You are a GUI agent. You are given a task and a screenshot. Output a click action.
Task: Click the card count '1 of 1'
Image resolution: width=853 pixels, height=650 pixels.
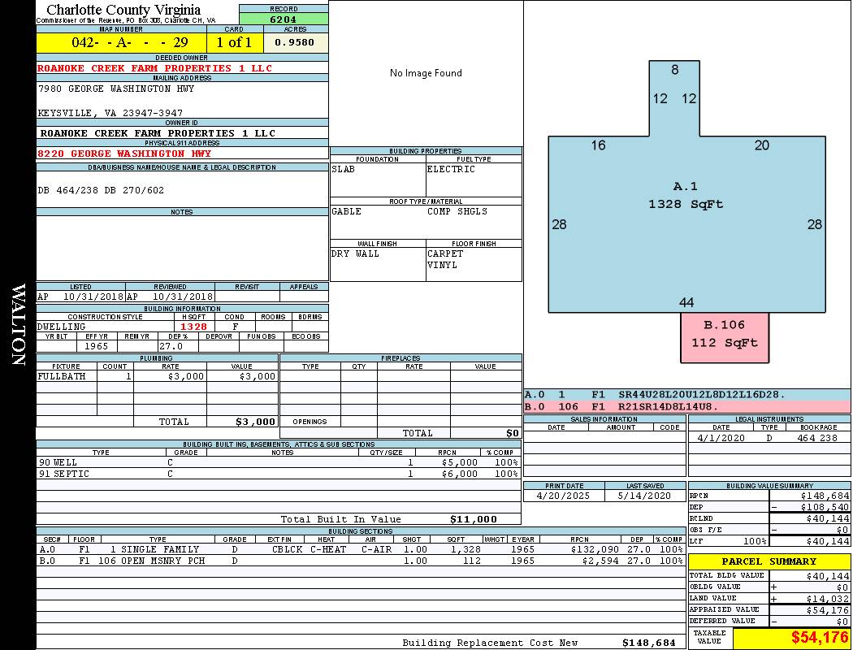pyautogui.click(x=234, y=42)
